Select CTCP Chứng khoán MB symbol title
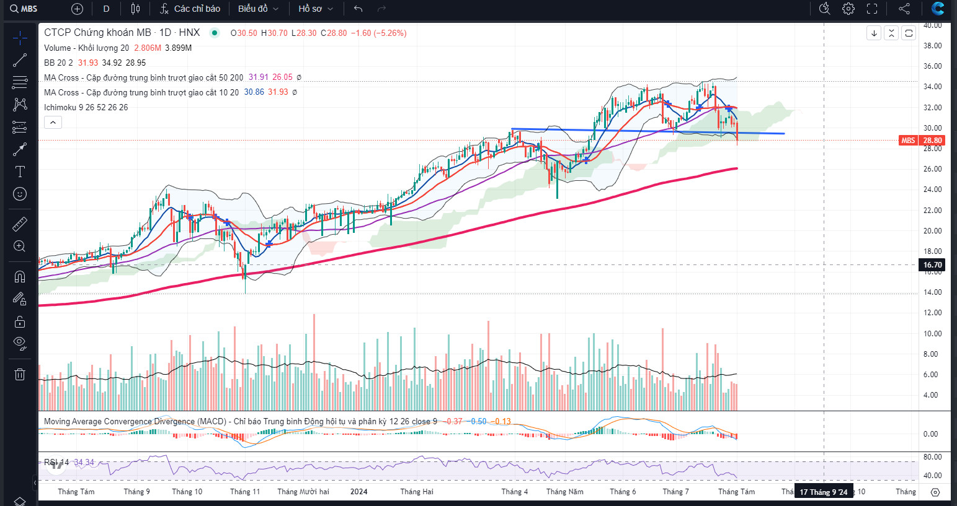 [x=122, y=33]
